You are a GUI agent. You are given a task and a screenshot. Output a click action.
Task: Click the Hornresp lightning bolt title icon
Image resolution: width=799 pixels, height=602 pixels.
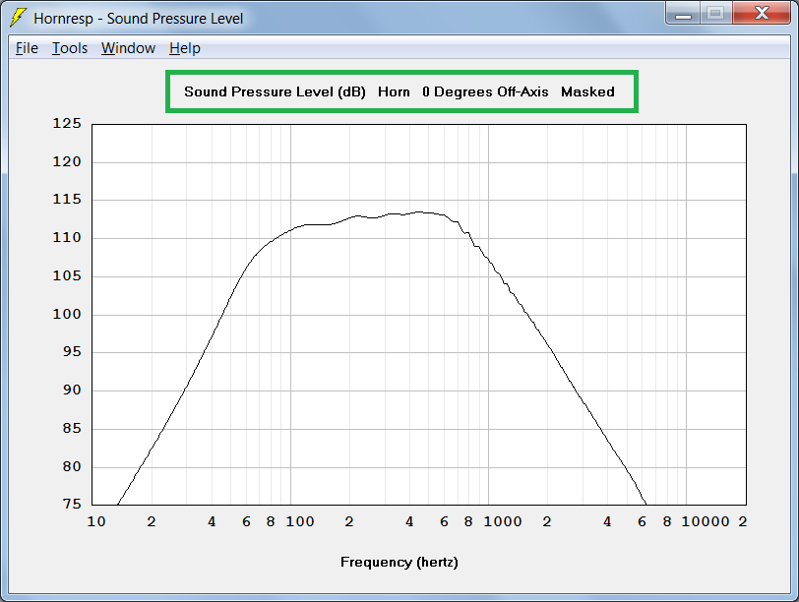tap(18, 18)
